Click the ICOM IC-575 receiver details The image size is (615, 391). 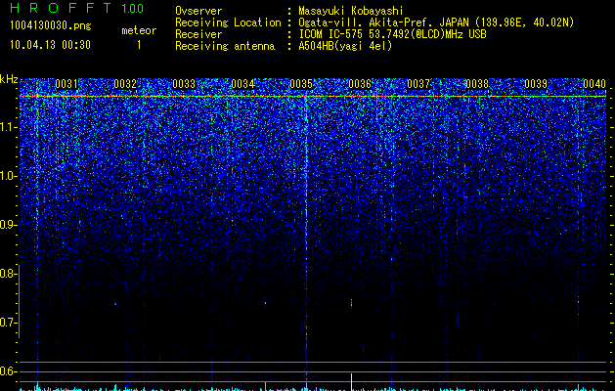point(392,34)
